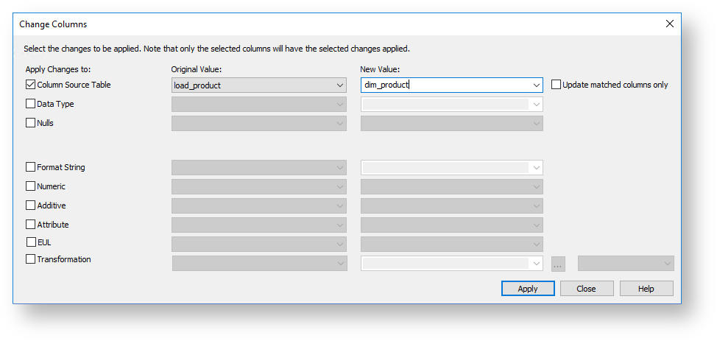717x341 pixels.
Task: Select the Attribute checkbox
Action: point(30,225)
